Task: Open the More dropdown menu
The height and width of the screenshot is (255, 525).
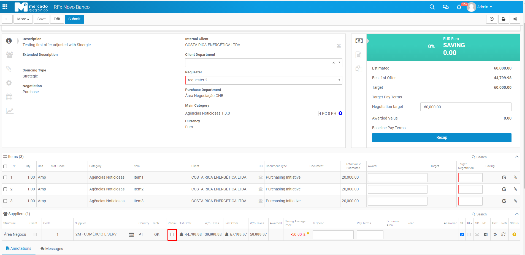Action: tap(23, 19)
